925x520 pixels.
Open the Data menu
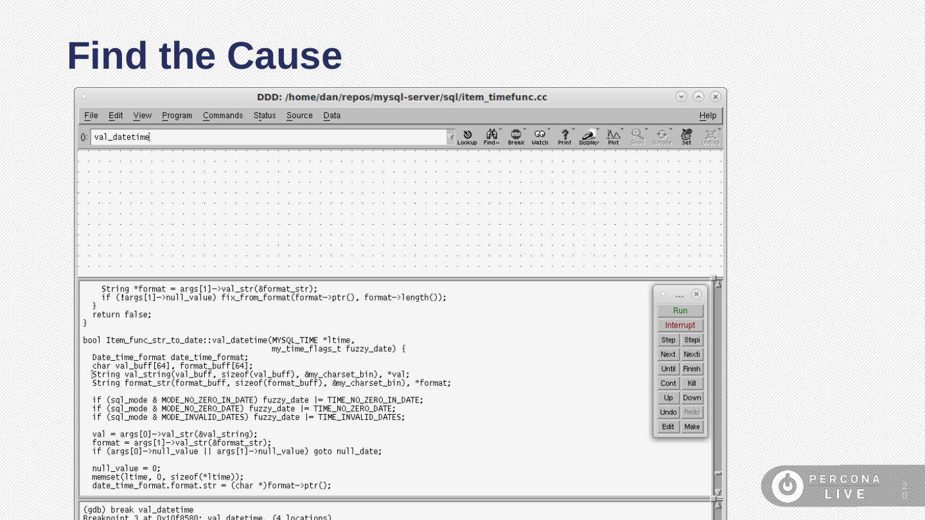click(x=331, y=116)
